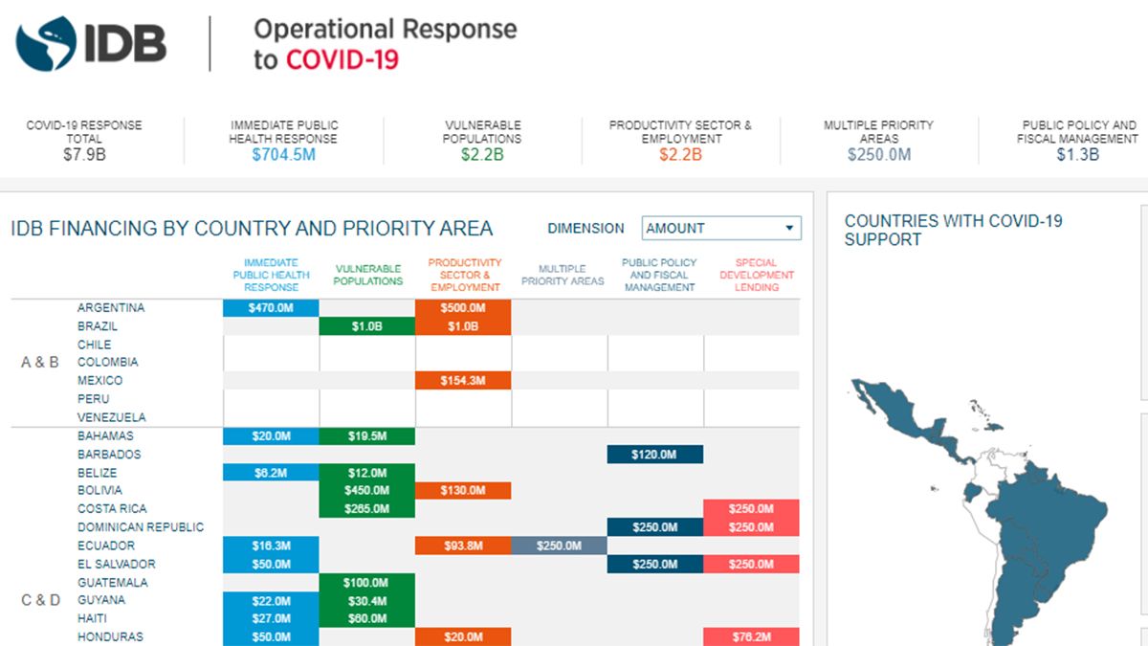1148x646 pixels.
Task: Select Immediate Public Health Response $704.5M summary
Action: 284,140
